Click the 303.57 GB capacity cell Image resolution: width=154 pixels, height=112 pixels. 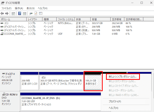pos(97,23)
